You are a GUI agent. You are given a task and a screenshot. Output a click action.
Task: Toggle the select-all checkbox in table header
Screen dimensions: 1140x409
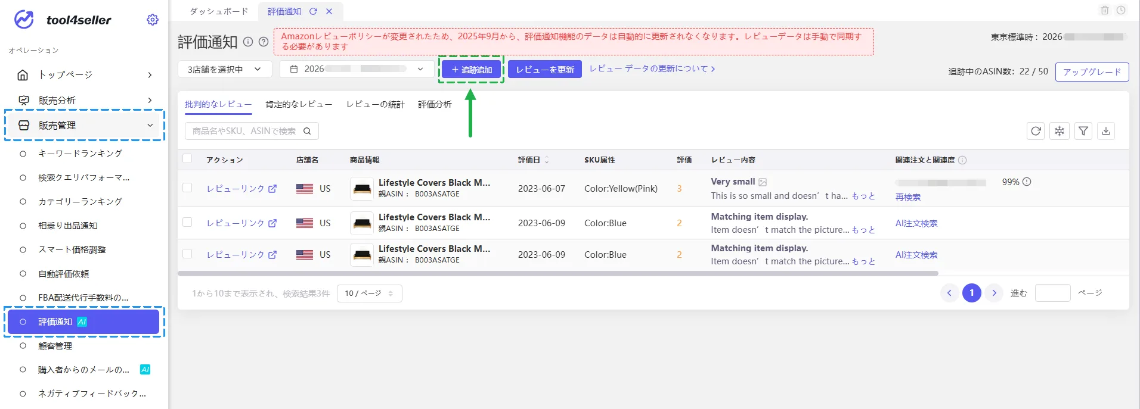coord(187,158)
